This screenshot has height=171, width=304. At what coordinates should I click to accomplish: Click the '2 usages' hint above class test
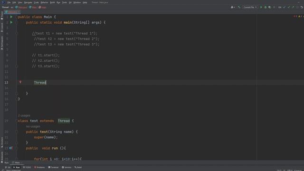click(x=24, y=115)
